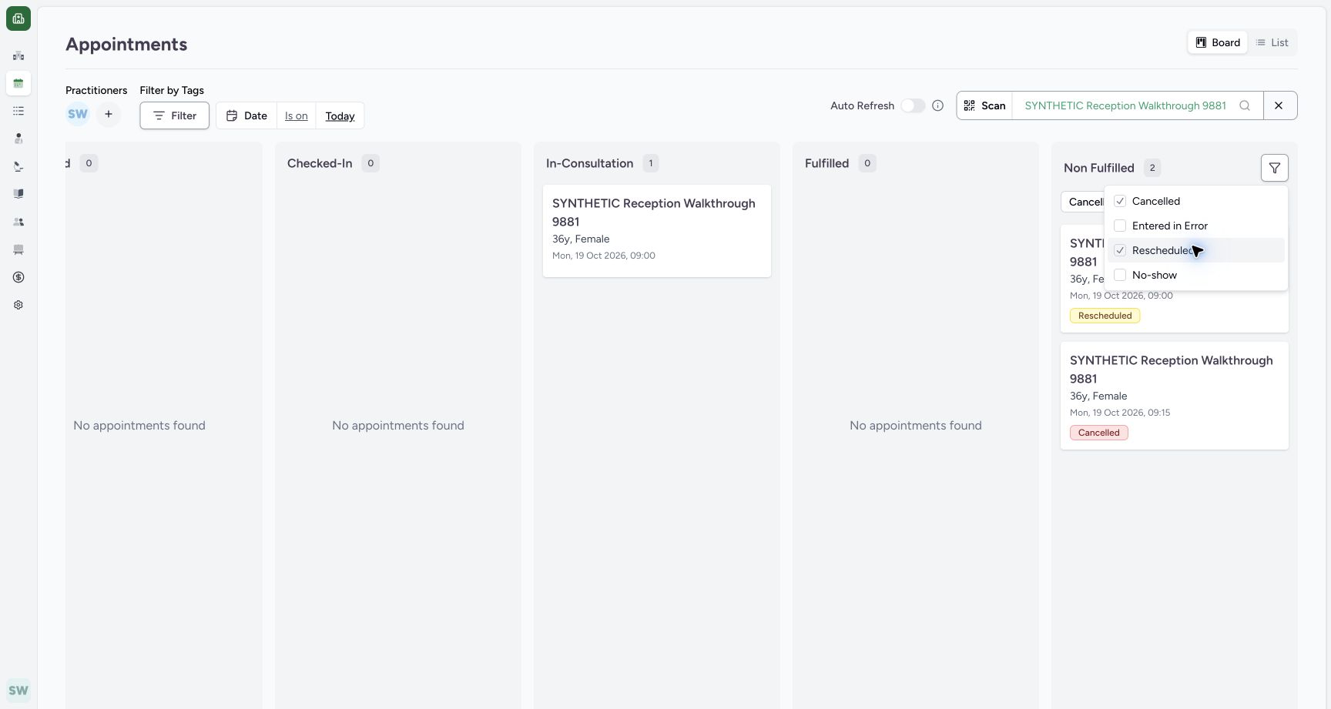Click the Non Fulfilled funnel filter icon

coord(1275,168)
